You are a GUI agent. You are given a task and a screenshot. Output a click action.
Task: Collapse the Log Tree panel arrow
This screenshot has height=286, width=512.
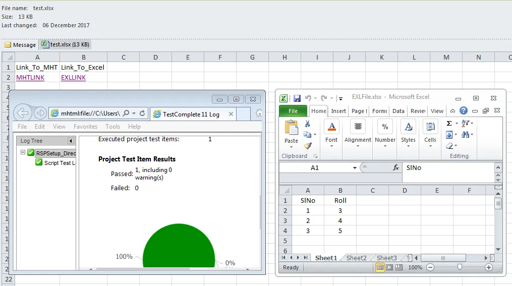click(71, 141)
